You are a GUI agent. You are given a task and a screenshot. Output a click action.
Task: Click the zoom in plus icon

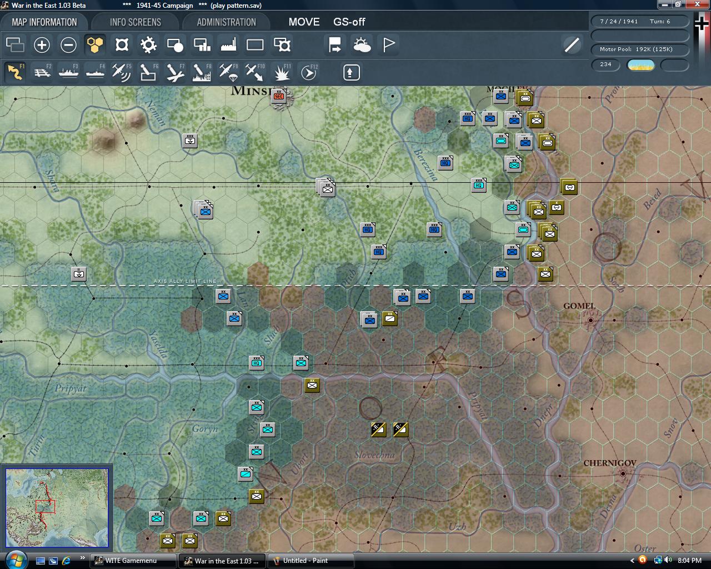(42, 45)
